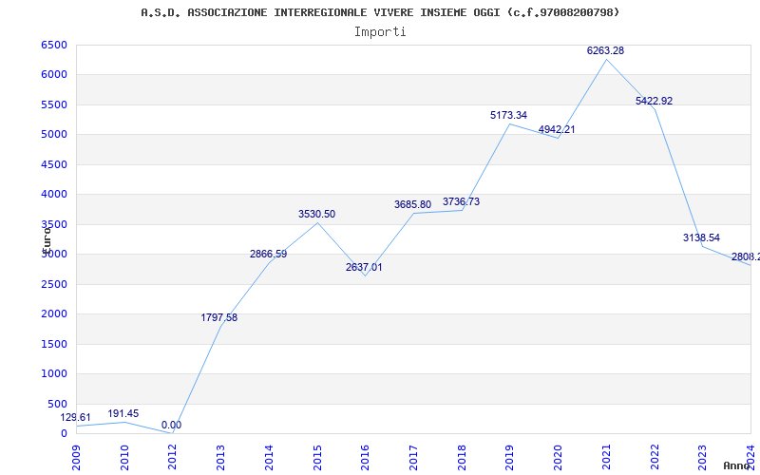Click the 5422.92 data label
The width and height of the screenshot is (760, 475).
coord(654,101)
